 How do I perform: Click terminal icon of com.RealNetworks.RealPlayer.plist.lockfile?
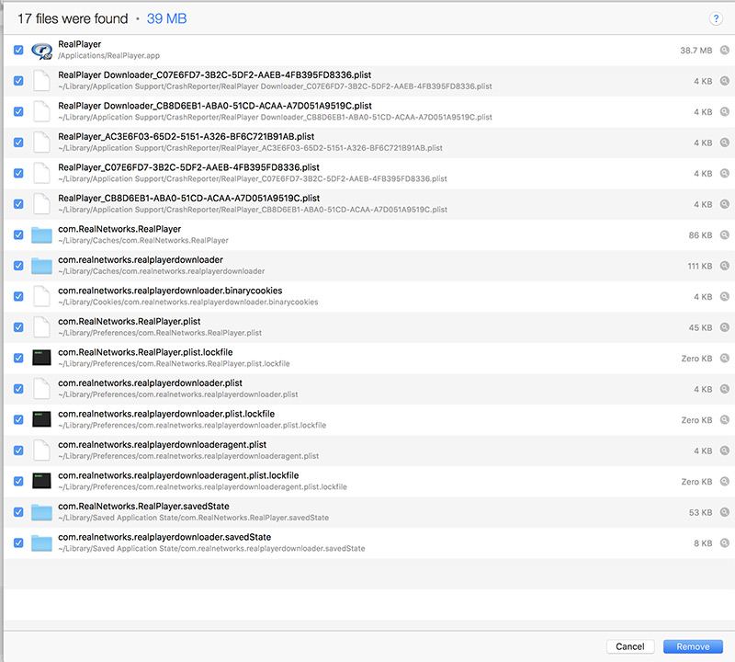click(x=41, y=358)
